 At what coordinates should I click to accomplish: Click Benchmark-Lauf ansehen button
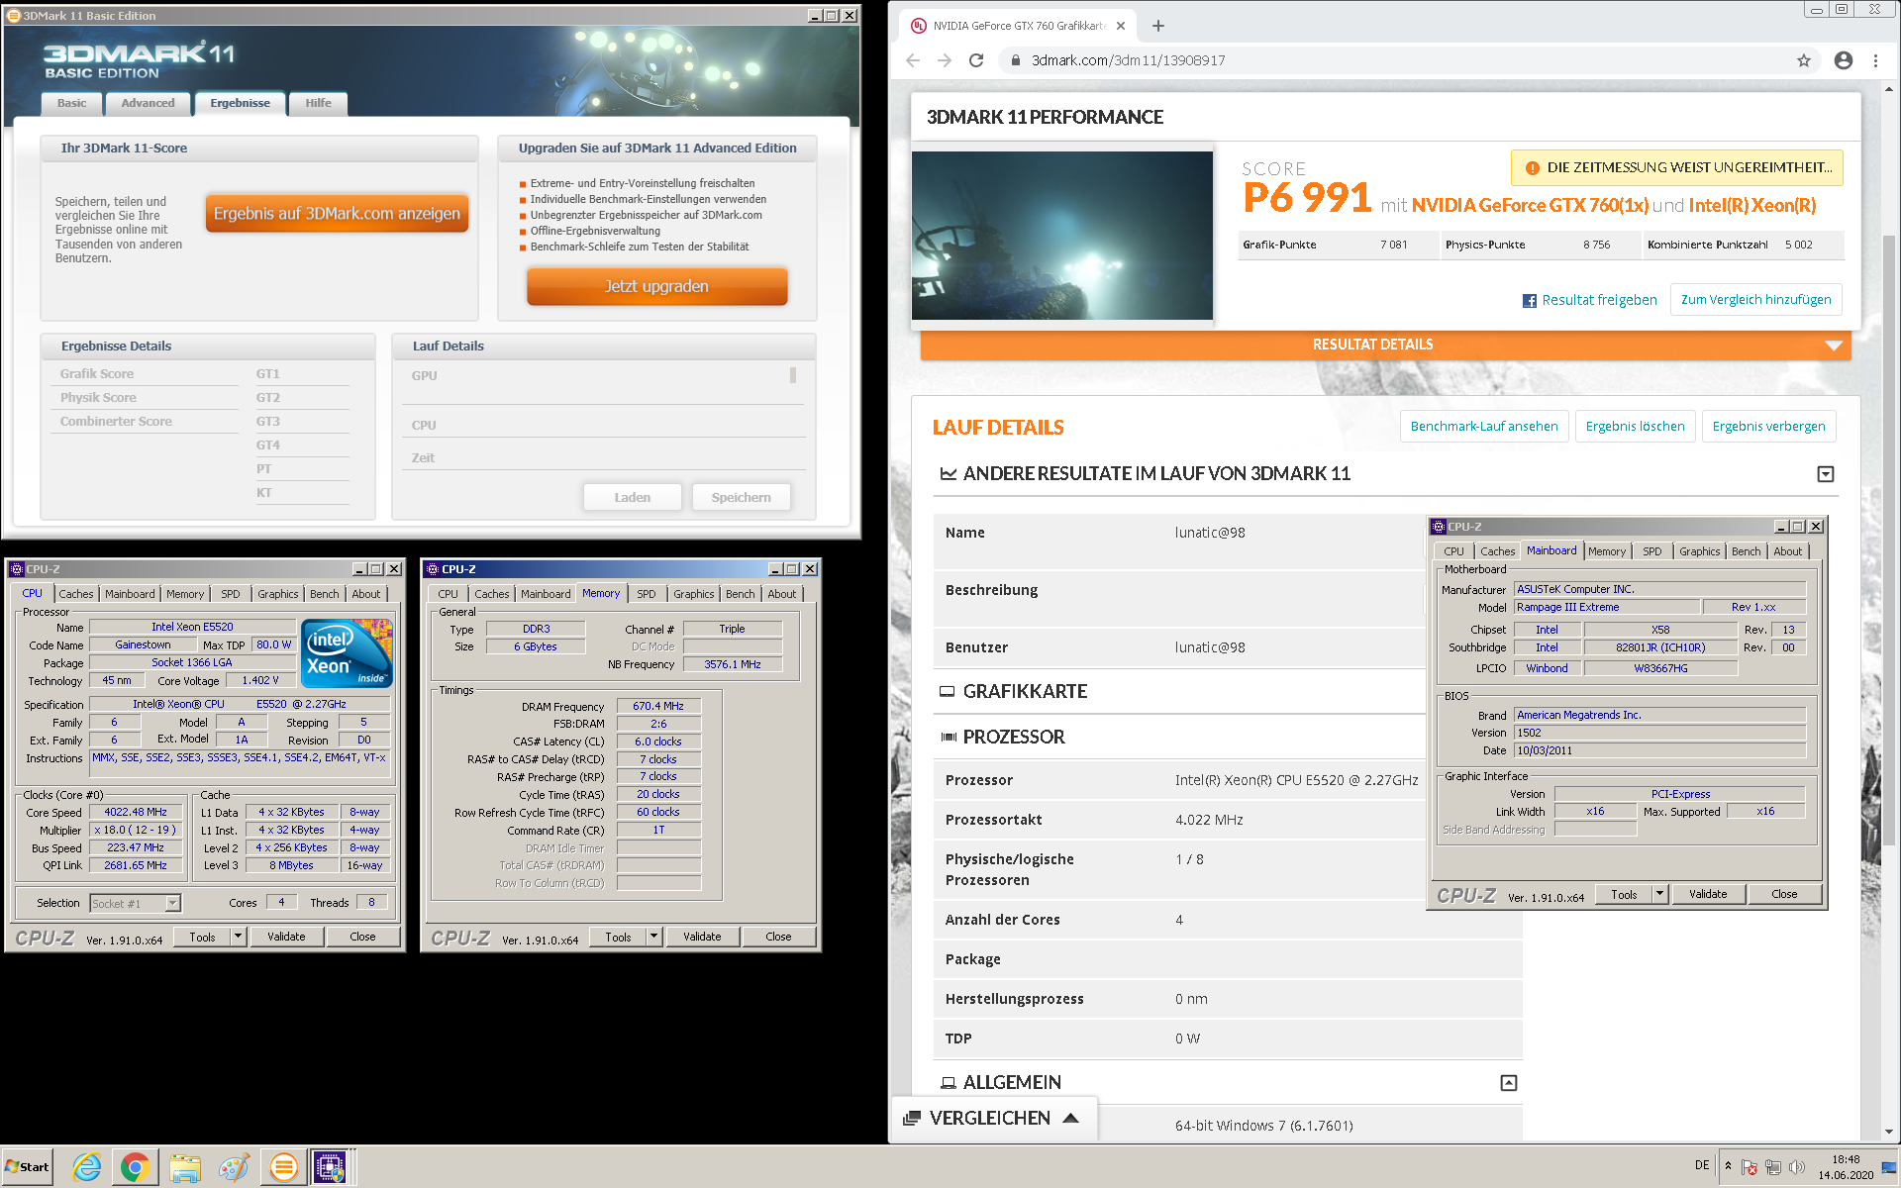pyautogui.click(x=1484, y=427)
